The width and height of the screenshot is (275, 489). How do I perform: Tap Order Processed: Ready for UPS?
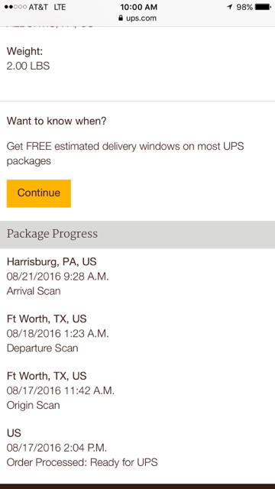(82, 462)
